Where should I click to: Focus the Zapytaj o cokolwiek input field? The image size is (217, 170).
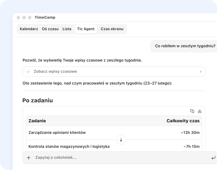pos(118,158)
